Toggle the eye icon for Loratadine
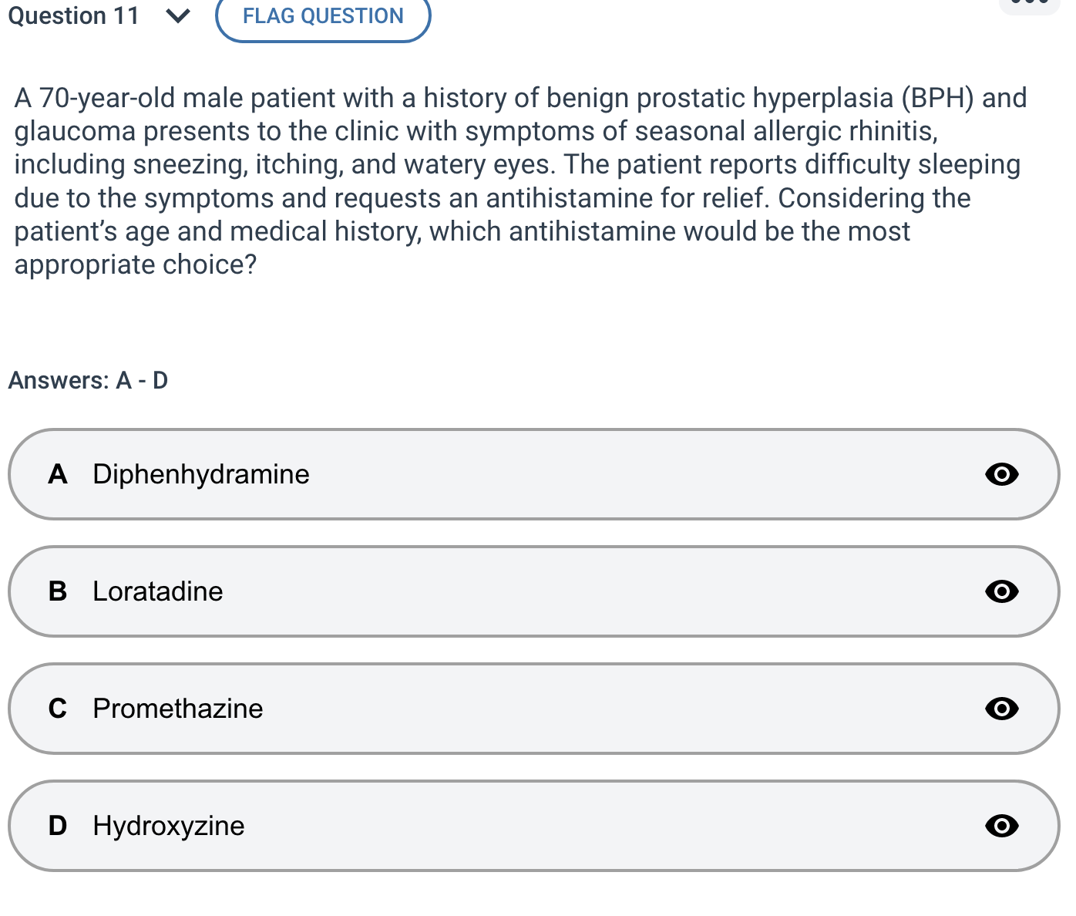 coord(1001,591)
